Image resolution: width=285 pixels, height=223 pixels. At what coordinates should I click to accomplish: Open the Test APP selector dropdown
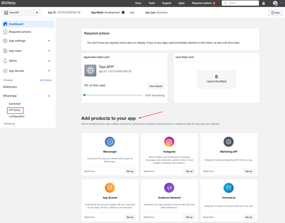(x=21, y=13)
